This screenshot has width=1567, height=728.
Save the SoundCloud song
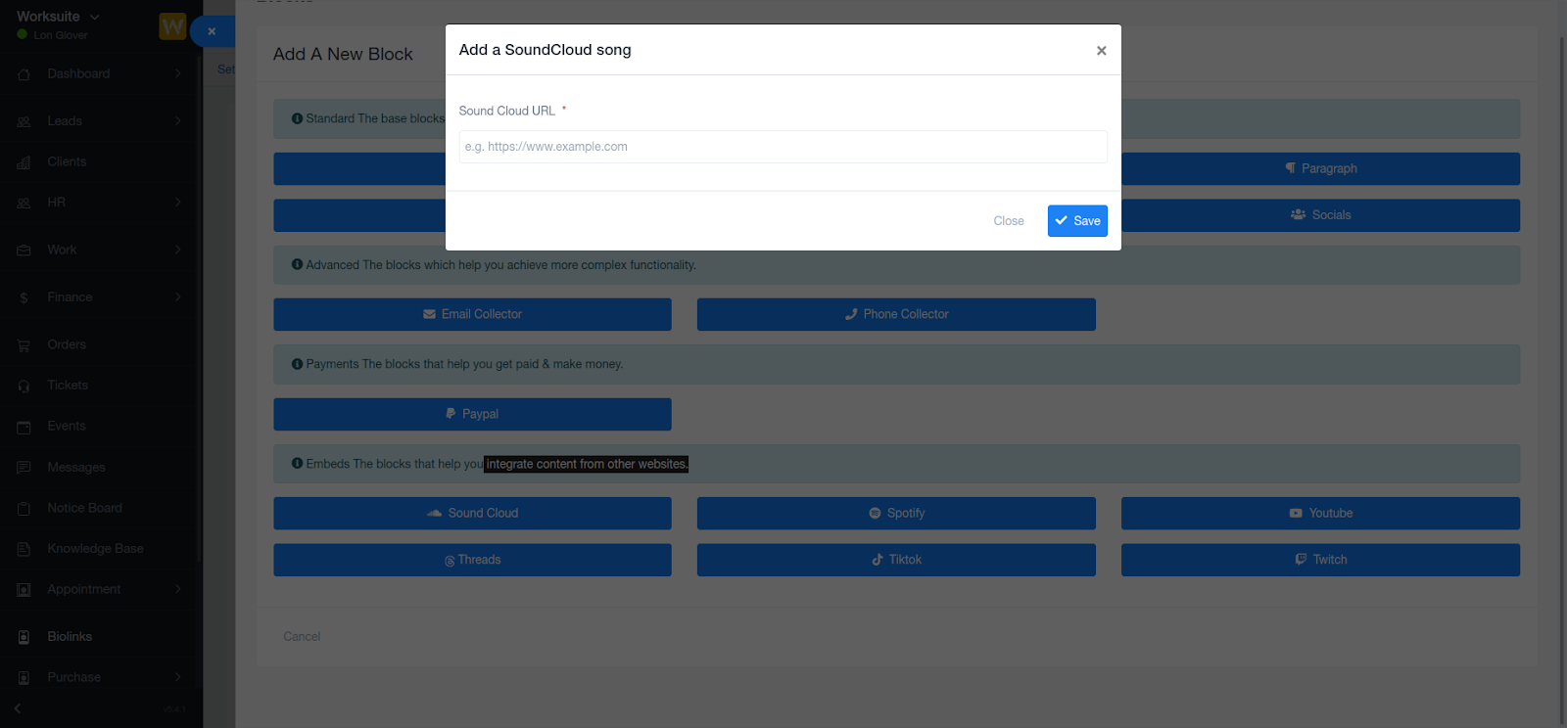(x=1077, y=221)
